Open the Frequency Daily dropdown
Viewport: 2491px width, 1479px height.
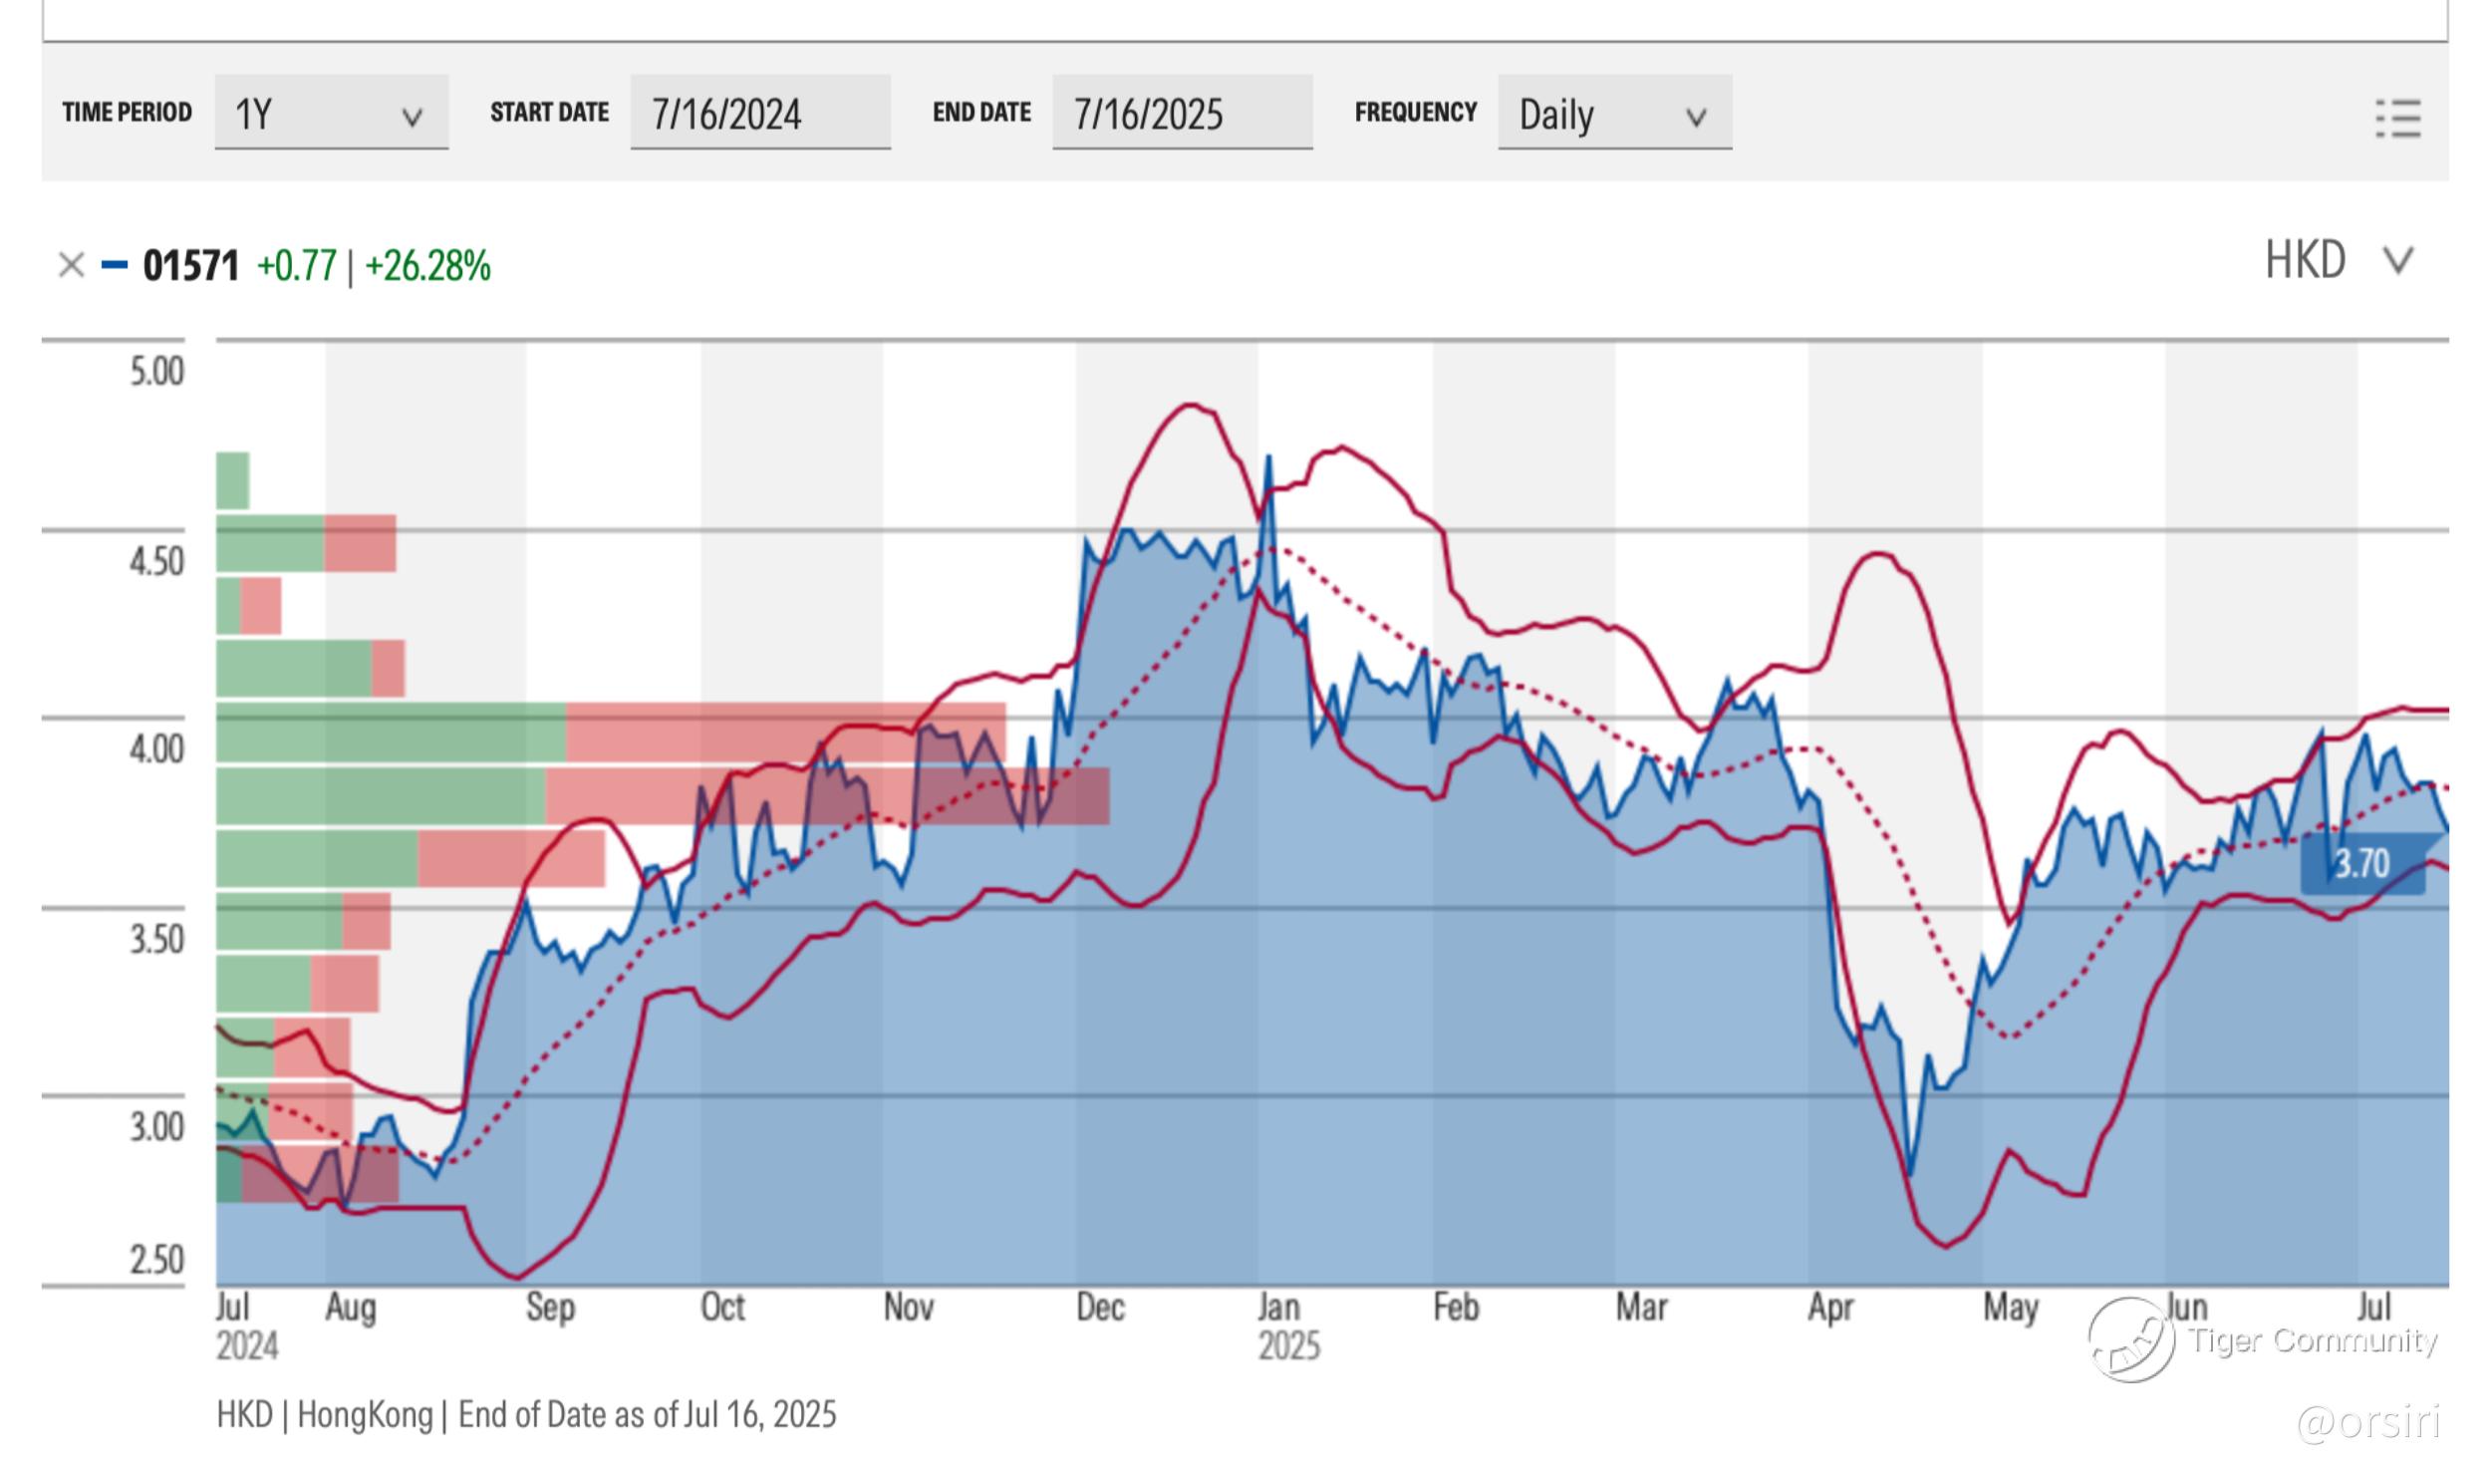(x=1613, y=114)
